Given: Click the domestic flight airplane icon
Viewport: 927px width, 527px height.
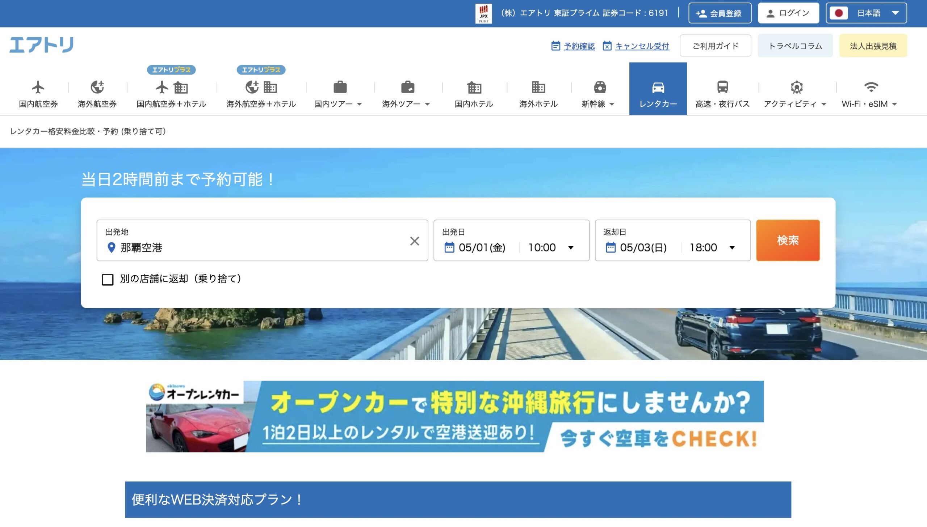Looking at the screenshot, I should pyautogui.click(x=38, y=87).
